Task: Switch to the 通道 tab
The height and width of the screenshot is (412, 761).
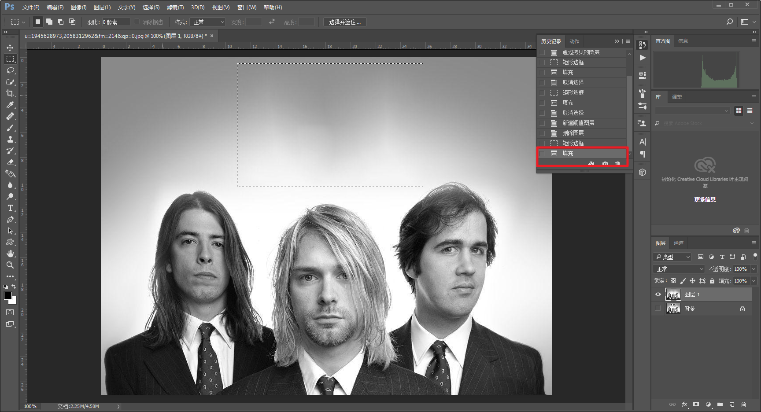Action: 679,243
